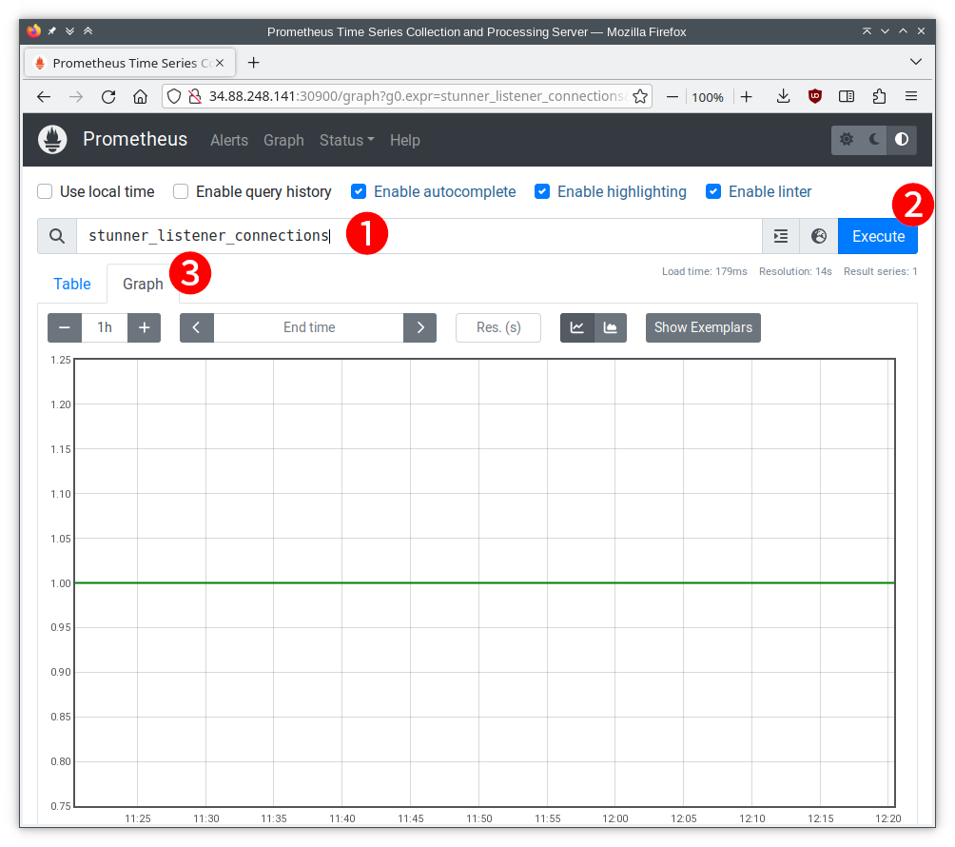Click the insecure connection lock icon

[x=194, y=96]
